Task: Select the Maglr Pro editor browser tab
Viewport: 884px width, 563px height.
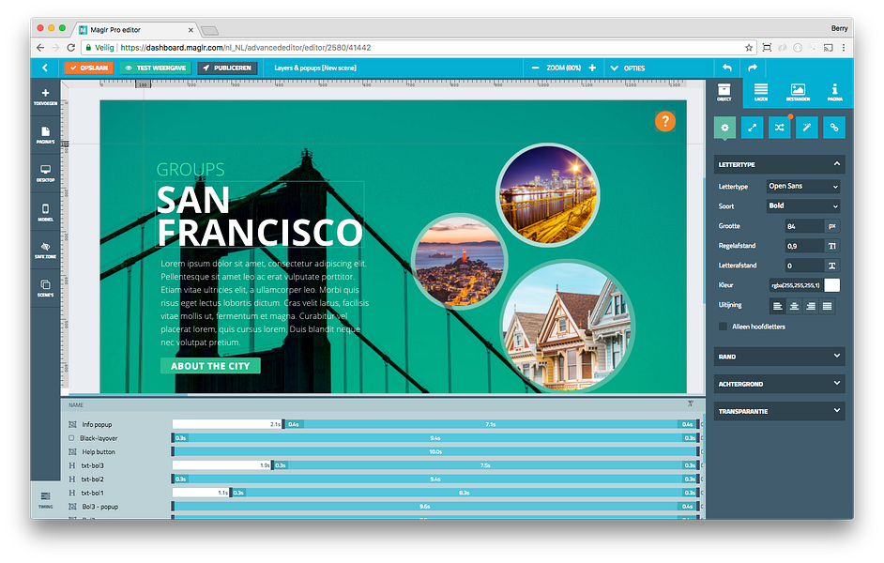Action: 135,30
